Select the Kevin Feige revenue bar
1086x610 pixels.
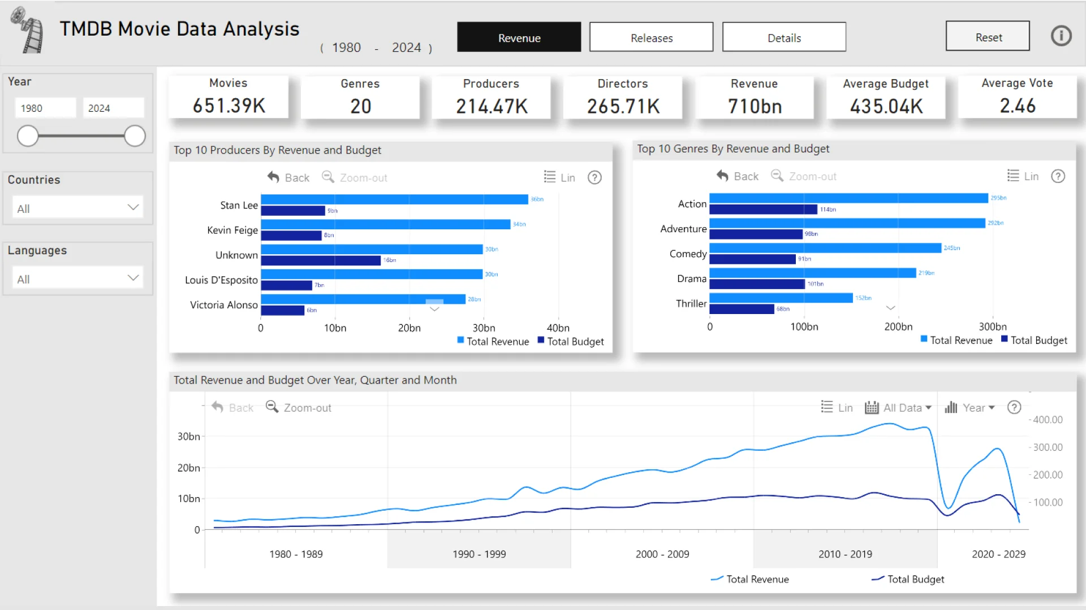385,224
